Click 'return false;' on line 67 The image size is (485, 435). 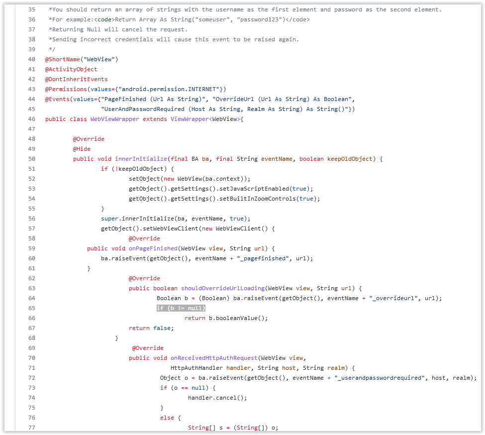(151, 328)
